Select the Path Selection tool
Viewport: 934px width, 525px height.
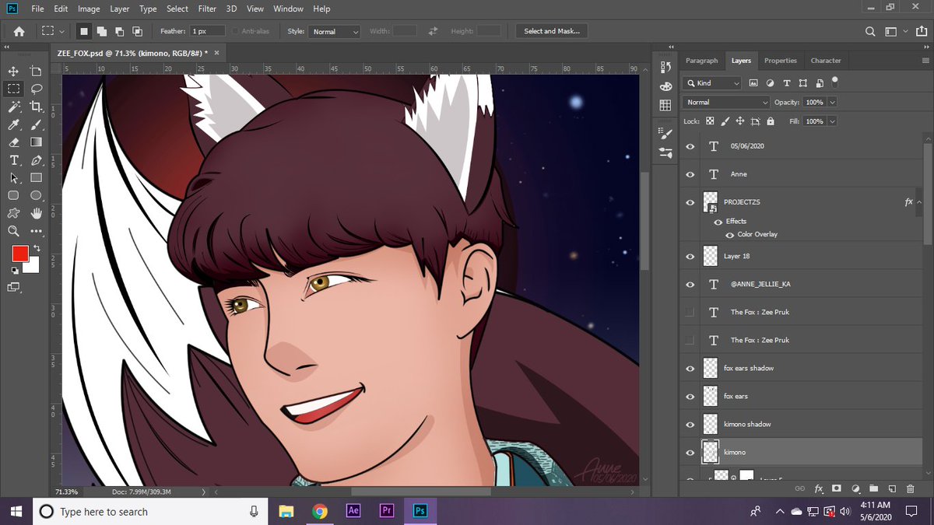point(13,178)
